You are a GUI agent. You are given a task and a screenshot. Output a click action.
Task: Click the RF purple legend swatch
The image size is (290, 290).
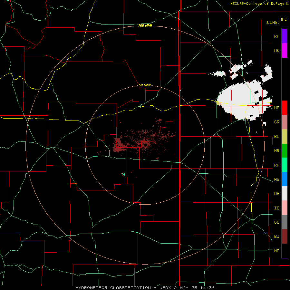(x=285, y=36)
